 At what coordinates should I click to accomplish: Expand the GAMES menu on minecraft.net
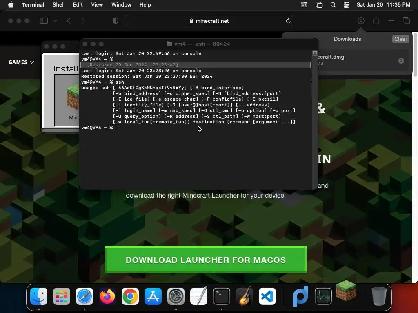[x=21, y=62]
